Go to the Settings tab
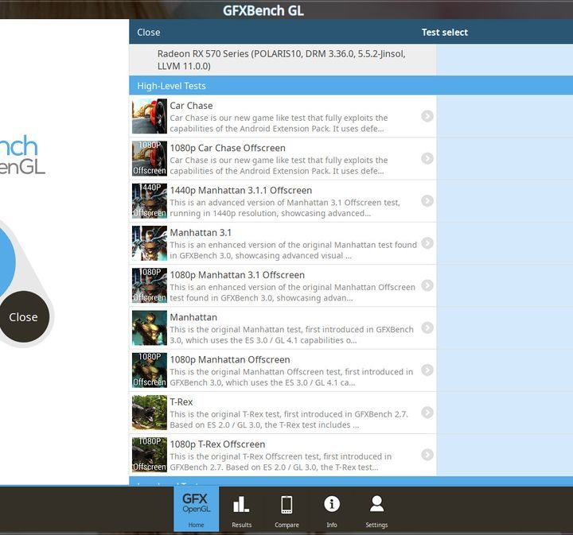The image size is (573, 535). [x=376, y=509]
